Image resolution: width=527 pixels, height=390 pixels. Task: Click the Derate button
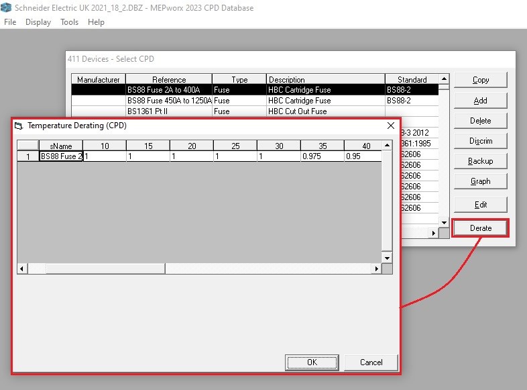480,228
